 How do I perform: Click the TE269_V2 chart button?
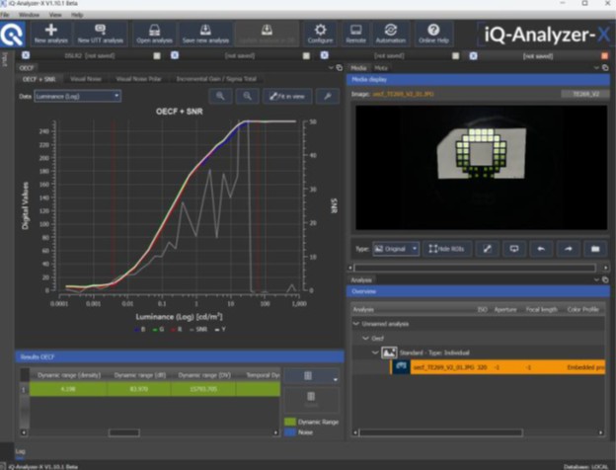(585, 94)
